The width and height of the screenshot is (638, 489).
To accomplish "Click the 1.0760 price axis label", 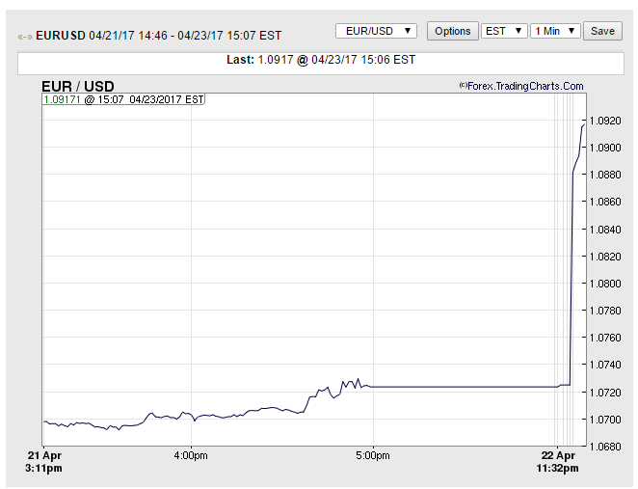I will [x=605, y=338].
